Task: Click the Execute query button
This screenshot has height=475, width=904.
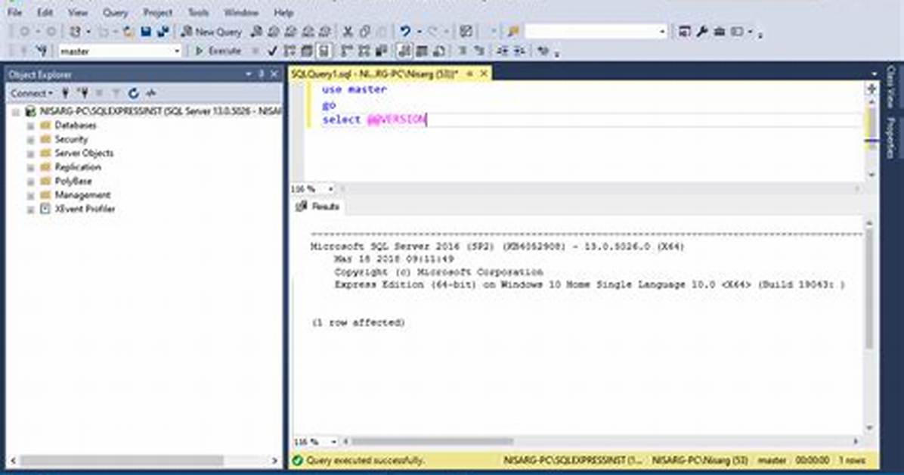Action: click(218, 51)
